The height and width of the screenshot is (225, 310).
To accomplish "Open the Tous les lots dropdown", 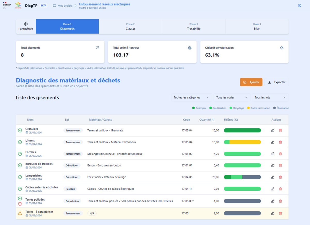I will (x=270, y=97).
